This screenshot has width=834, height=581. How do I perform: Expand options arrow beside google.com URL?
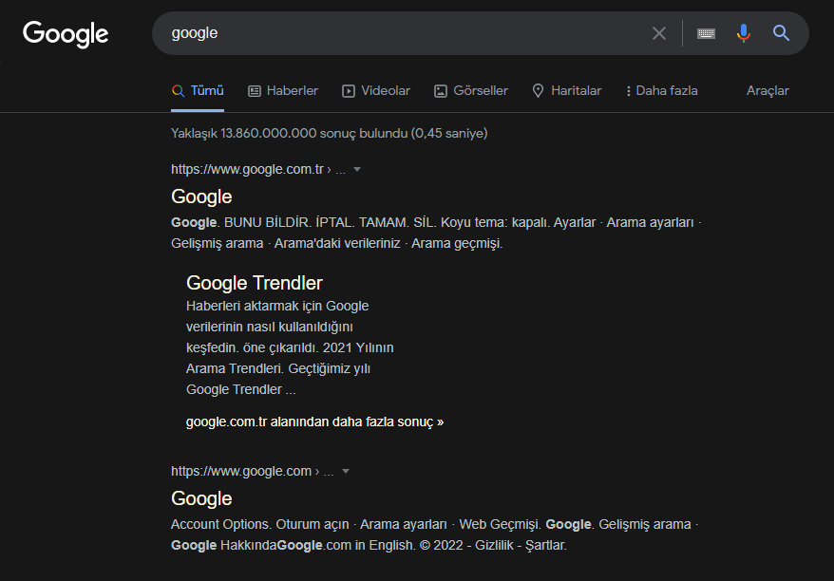pyautogui.click(x=346, y=472)
